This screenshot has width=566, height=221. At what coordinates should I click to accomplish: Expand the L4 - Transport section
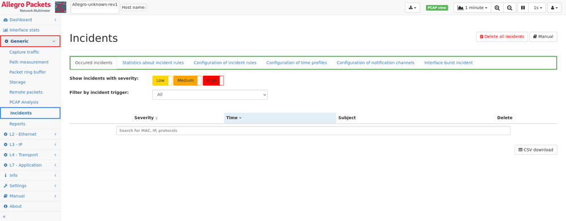(x=30, y=155)
